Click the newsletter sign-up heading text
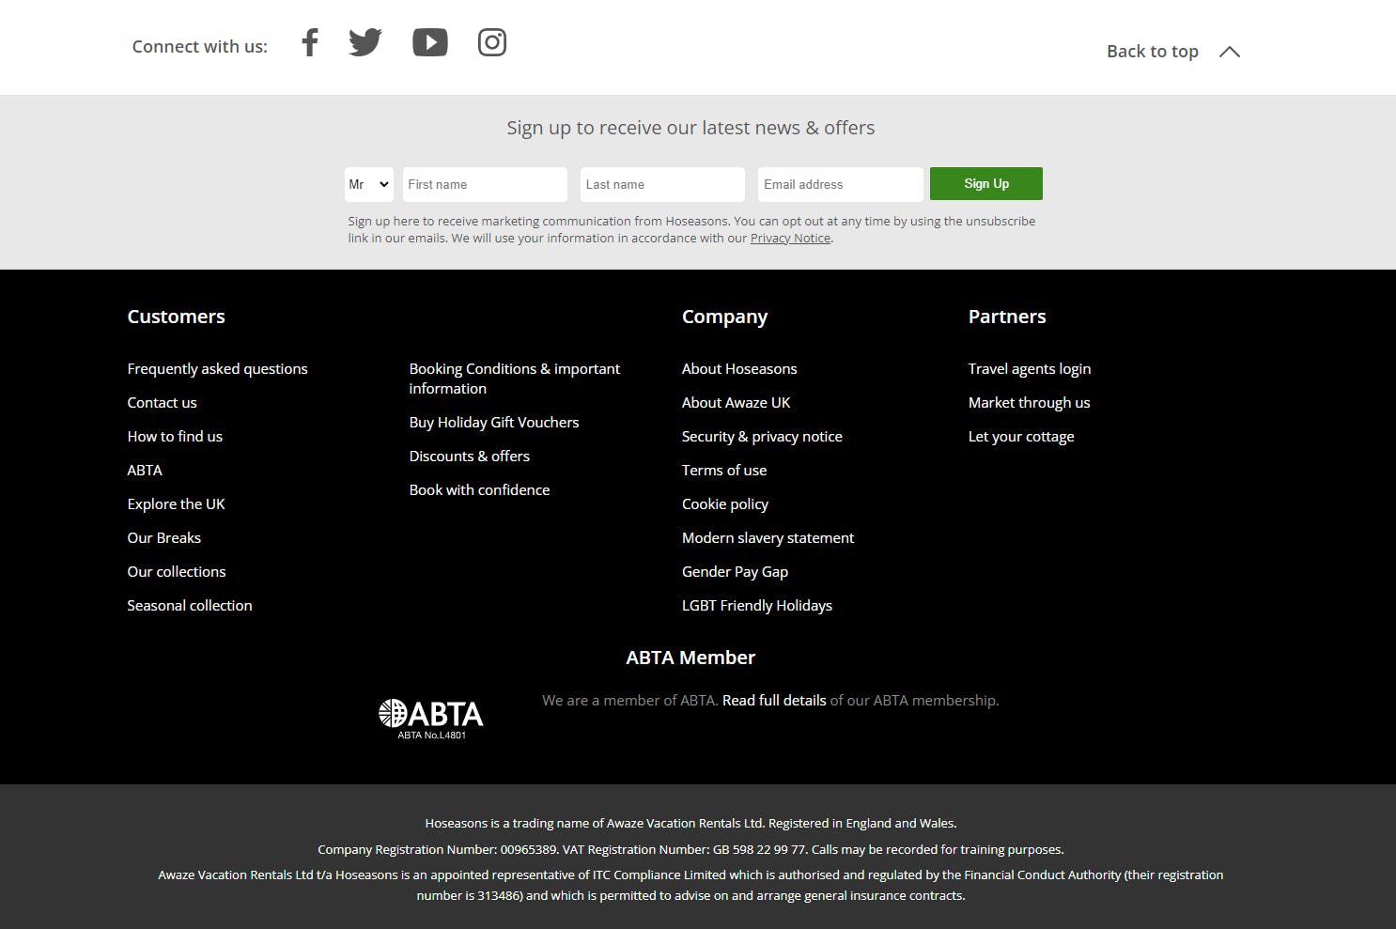Image resolution: width=1396 pixels, height=929 pixels. tap(690, 128)
